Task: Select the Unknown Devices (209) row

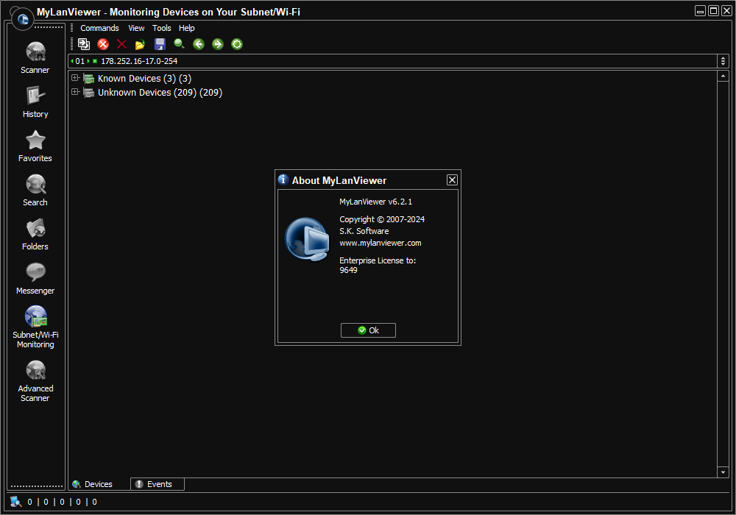Action: click(x=160, y=93)
